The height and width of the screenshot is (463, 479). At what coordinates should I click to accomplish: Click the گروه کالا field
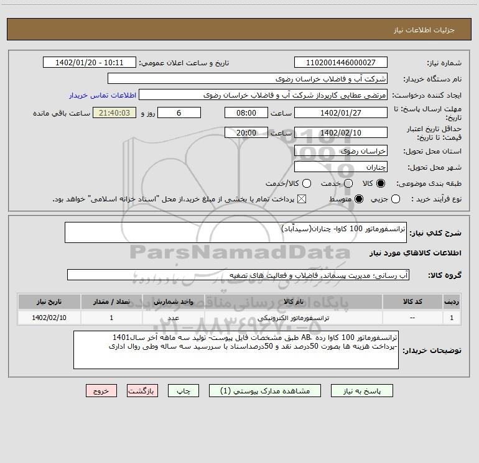point(238,275)
